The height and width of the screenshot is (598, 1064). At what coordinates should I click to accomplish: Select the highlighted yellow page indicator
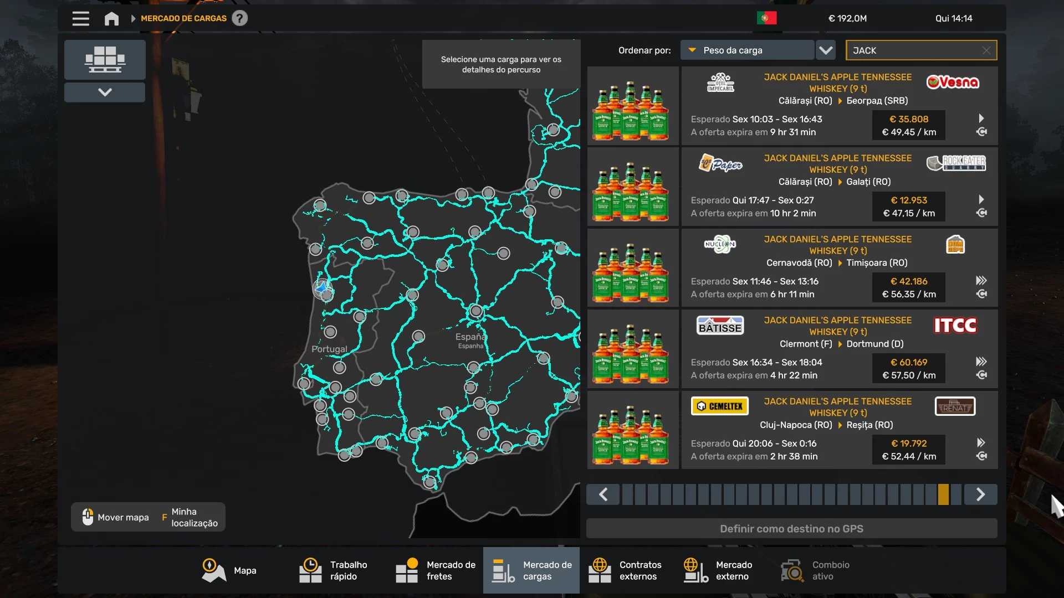coord(943,494)
